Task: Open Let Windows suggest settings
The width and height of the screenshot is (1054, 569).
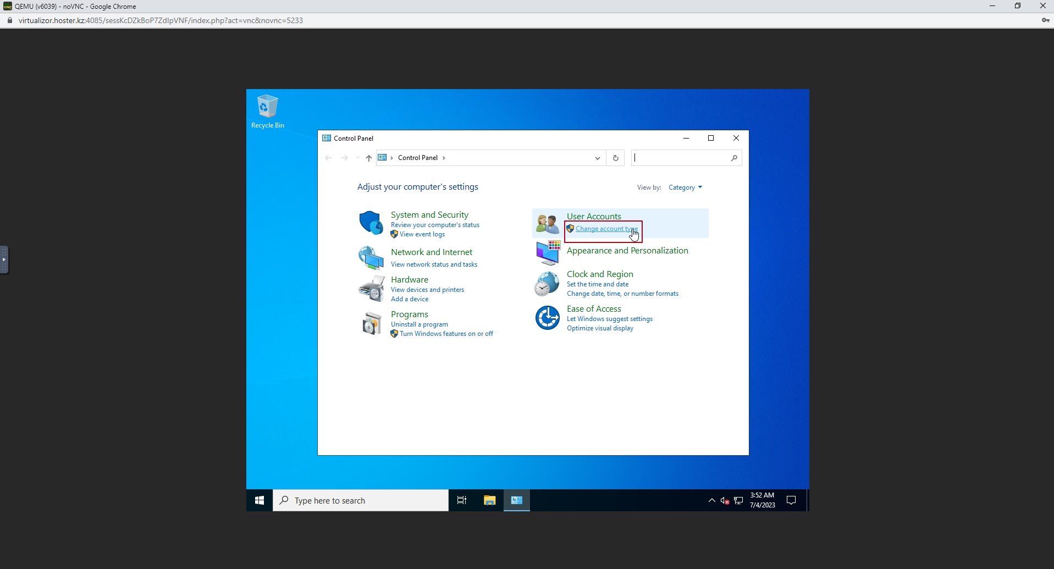Action: (x=610, y=319)
